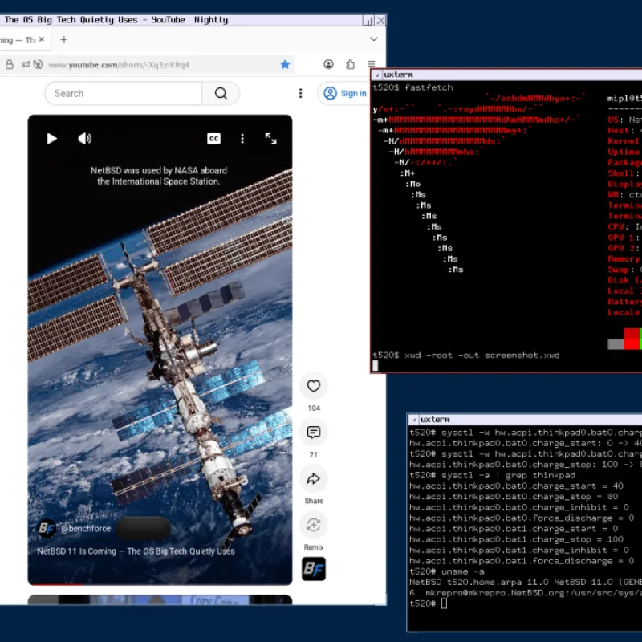Open upper uxterm window menu corner icon
The image size is (642, 642).
376,75
